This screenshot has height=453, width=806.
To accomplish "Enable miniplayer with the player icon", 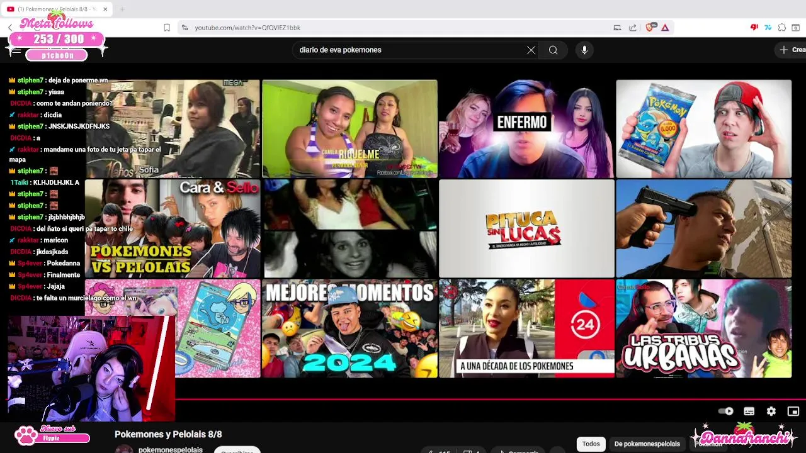I will pyautogui.click(x=793, y=411).
